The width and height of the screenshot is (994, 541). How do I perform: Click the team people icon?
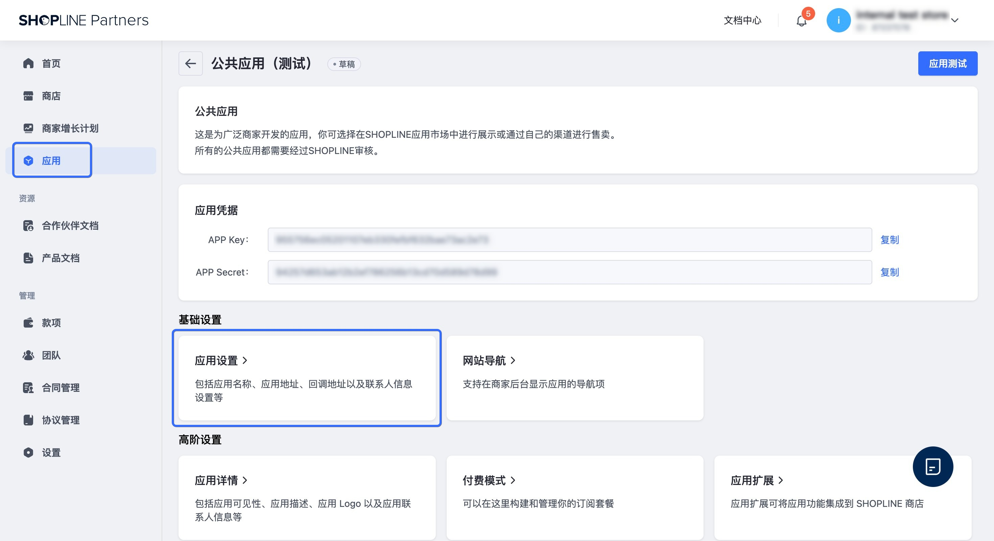click(x=28, y=355)
